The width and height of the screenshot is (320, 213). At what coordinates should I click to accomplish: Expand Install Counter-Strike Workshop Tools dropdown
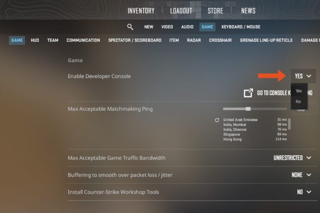pos(304,192)
